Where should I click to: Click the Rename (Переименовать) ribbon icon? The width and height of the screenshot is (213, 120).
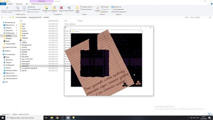(69, 8)
